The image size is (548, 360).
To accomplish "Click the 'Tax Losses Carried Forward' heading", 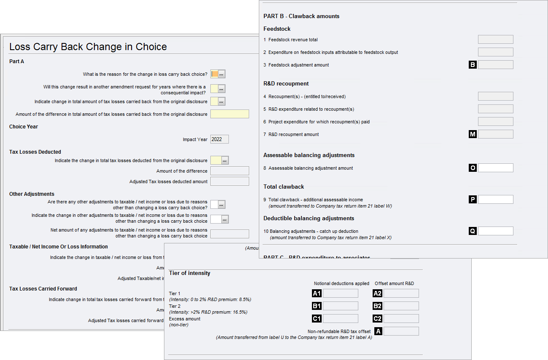I will coord(43,289).
